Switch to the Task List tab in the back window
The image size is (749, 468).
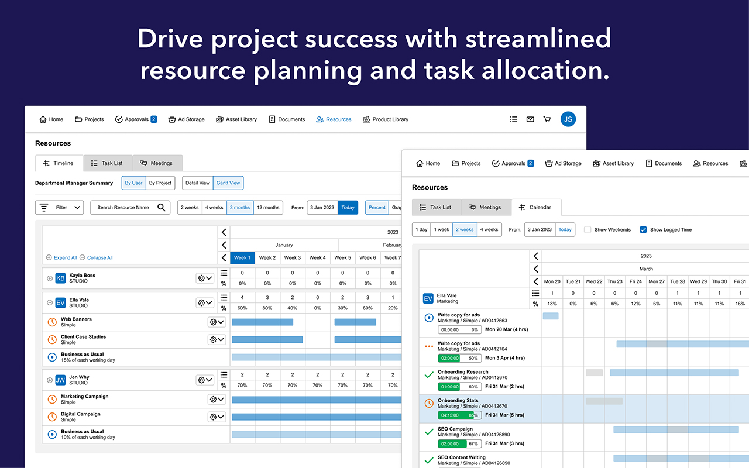pyautogui.click(x=107, y=163)
